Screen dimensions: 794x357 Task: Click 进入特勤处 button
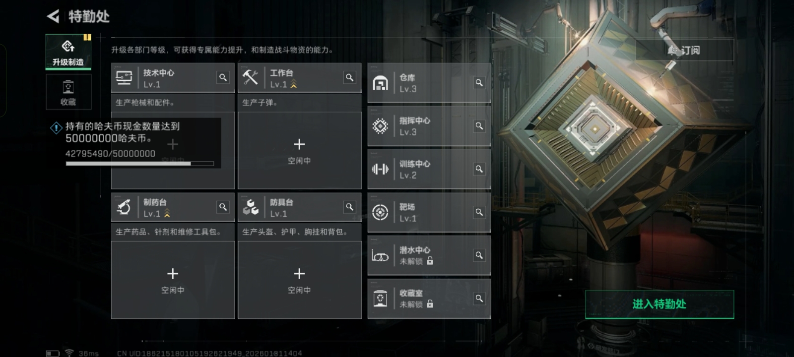(660, 304)
